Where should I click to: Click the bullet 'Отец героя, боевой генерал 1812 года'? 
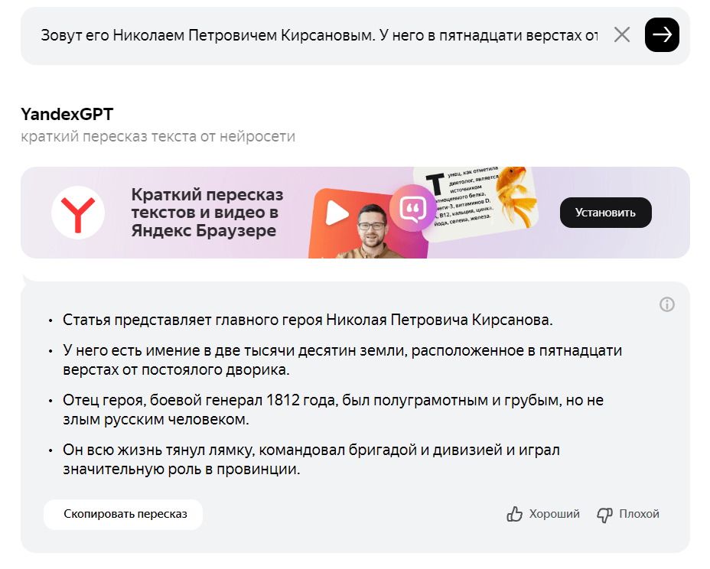(334, 410)
